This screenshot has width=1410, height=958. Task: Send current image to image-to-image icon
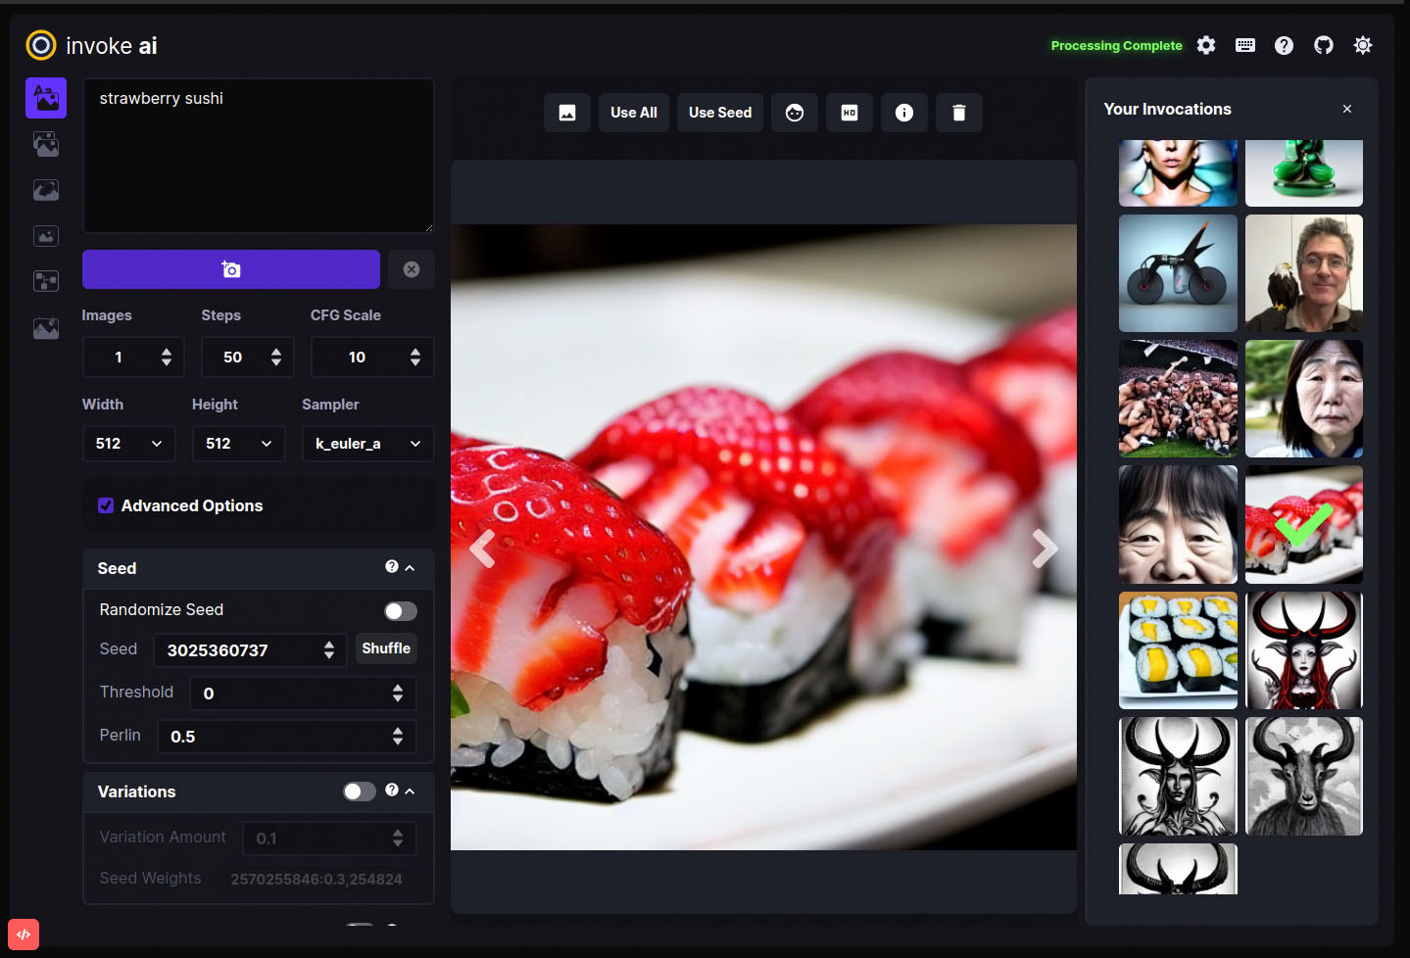567,113
